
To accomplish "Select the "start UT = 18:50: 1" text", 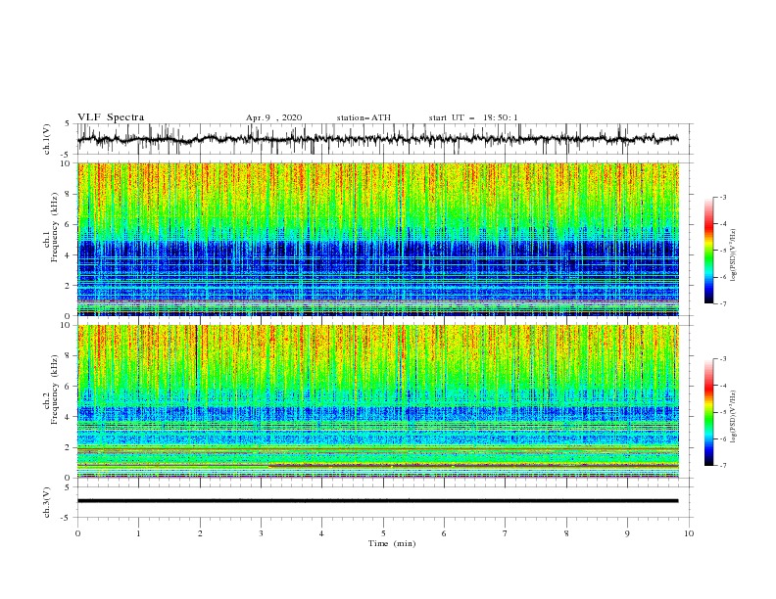I will pyautogui.click(x=473, y=117).
